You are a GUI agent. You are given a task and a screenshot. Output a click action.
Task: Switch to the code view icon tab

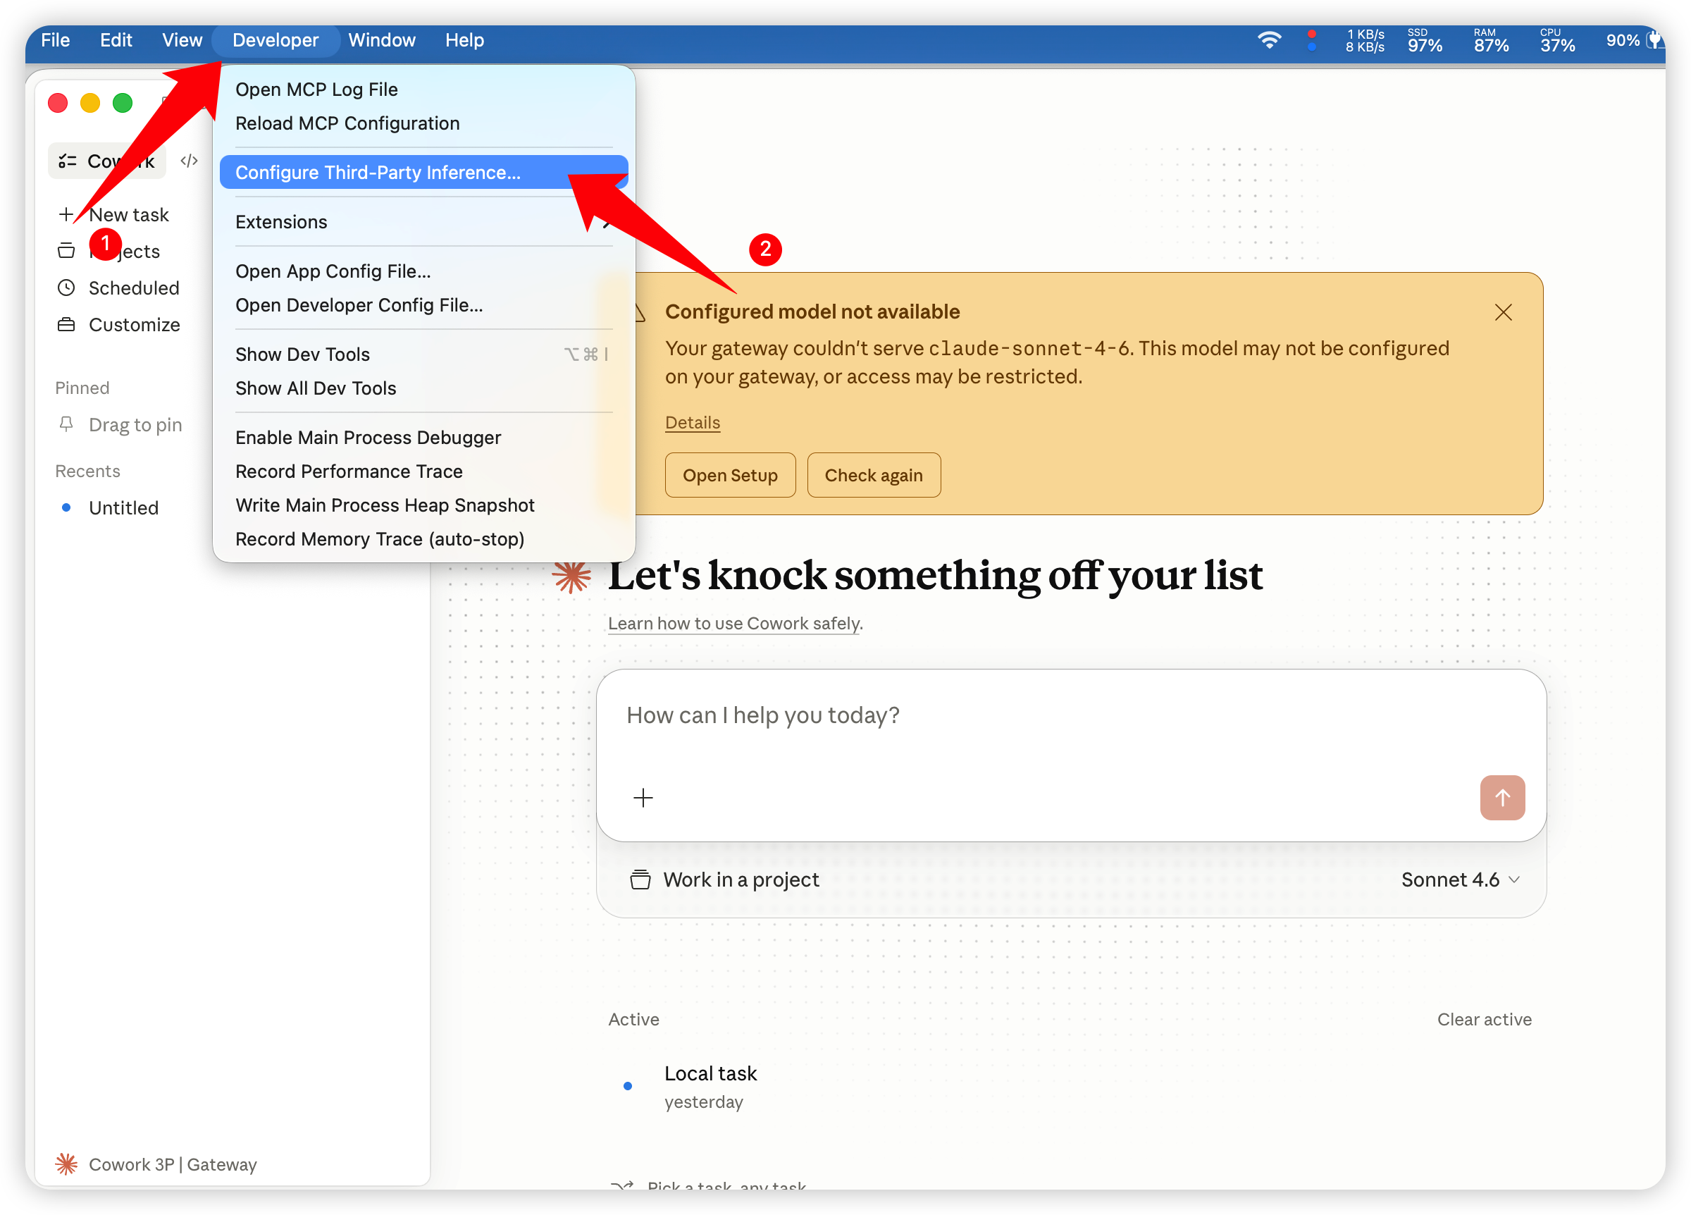(x=190, y=161)
